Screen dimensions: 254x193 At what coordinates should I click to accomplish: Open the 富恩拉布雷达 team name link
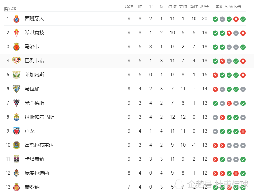39,145
